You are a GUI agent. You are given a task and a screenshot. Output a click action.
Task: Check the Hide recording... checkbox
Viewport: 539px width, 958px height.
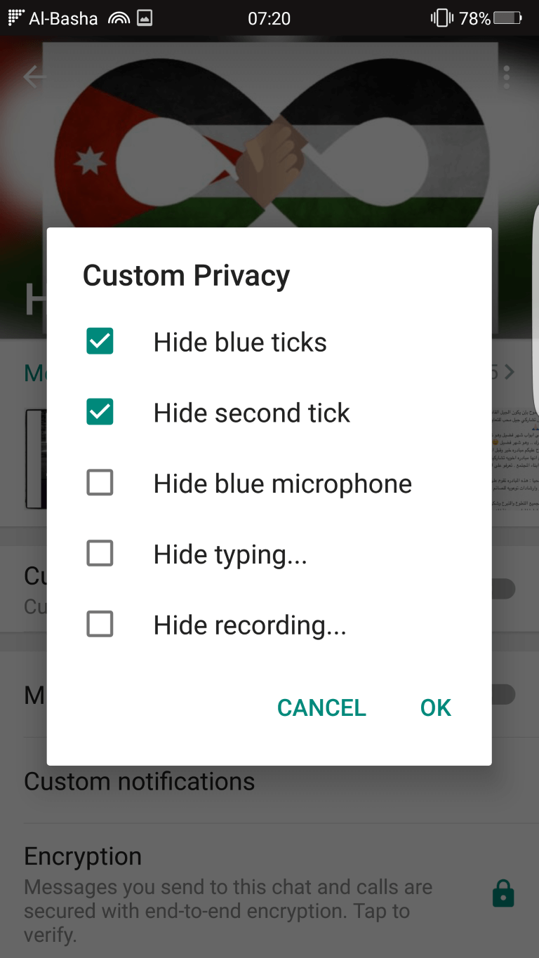click(100, 624)
